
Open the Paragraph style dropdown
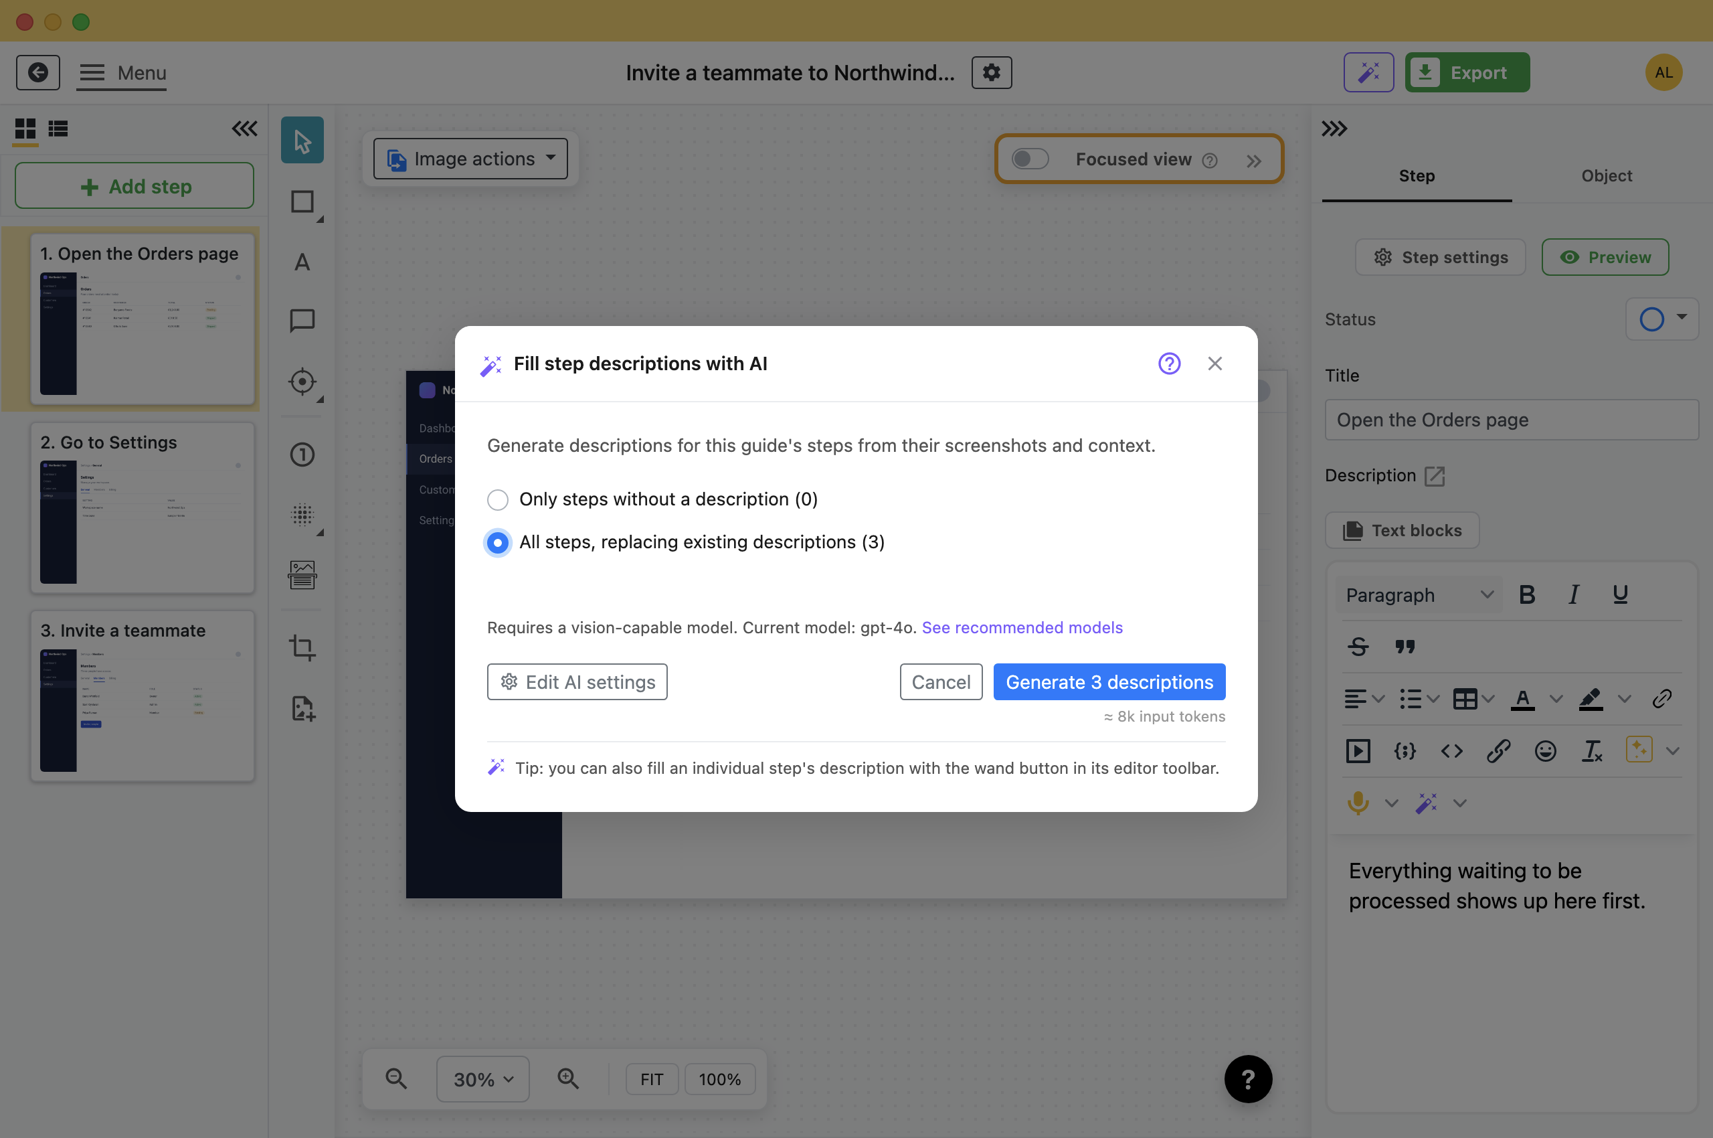pos(1418,595)
